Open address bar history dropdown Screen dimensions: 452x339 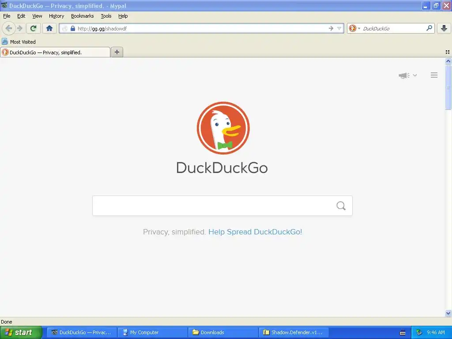tap(339, 28)
